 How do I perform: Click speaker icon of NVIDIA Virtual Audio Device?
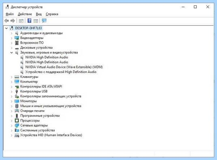coord(22,67)
